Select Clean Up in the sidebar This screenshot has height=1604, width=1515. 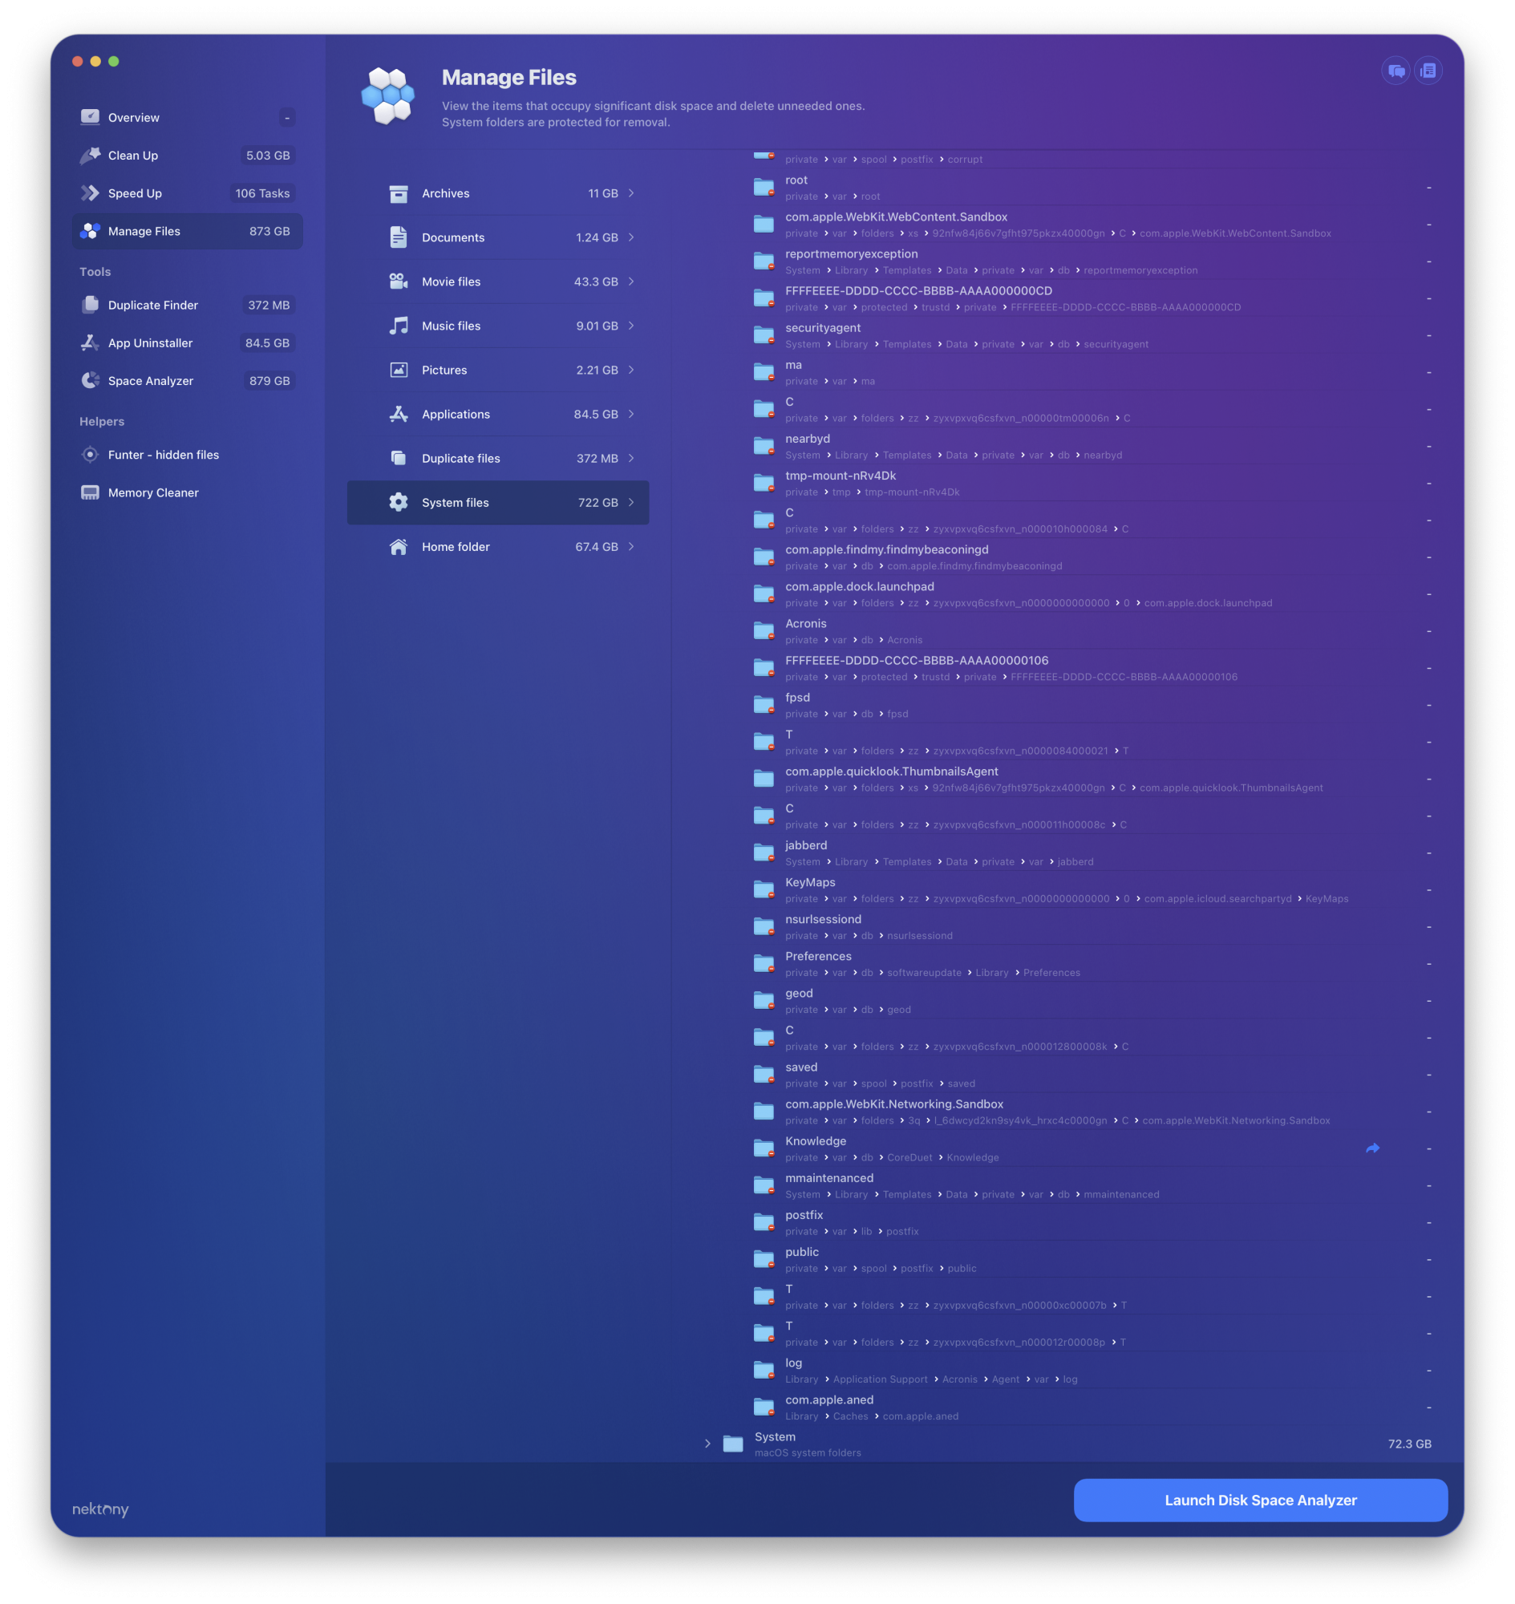pyautogui.click(x=188, y=155)
